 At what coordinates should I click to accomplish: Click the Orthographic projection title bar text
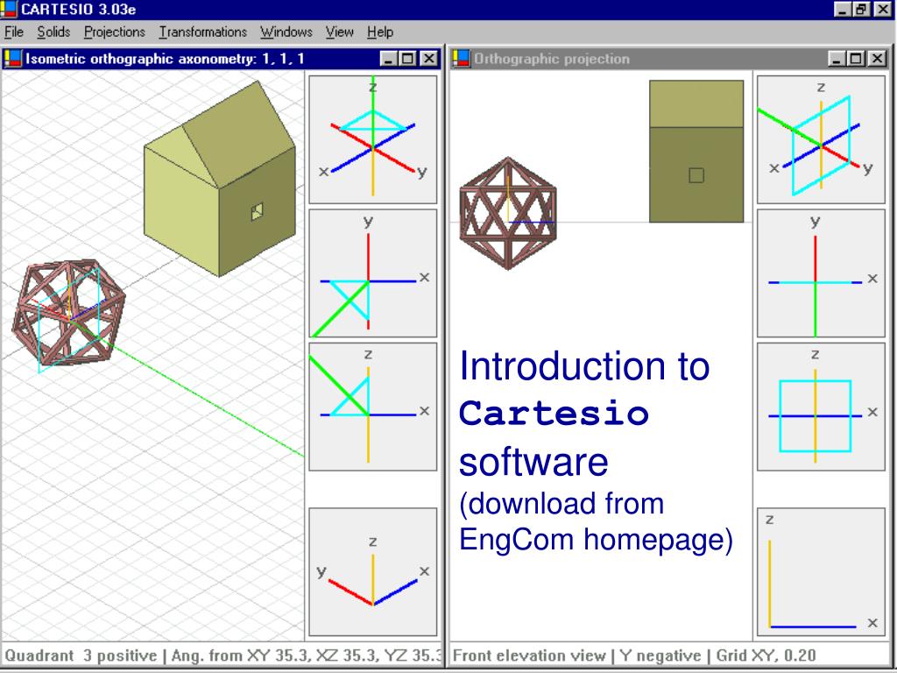coord(552,59)
